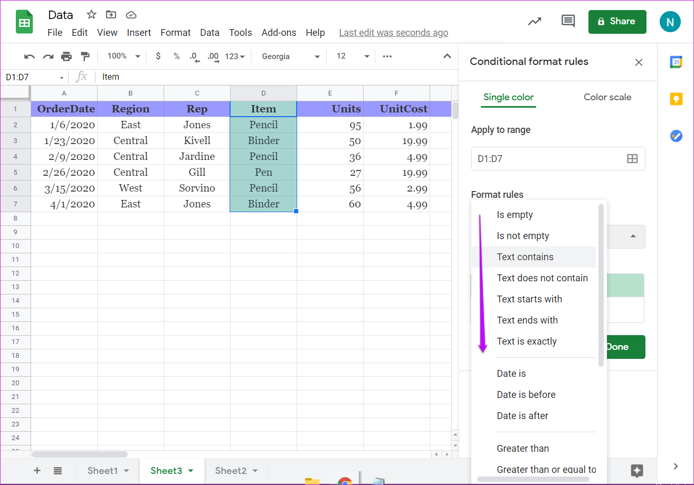Close the Conditional format rules panel
Screen dimensions: 694x485
tap(639, 62)
